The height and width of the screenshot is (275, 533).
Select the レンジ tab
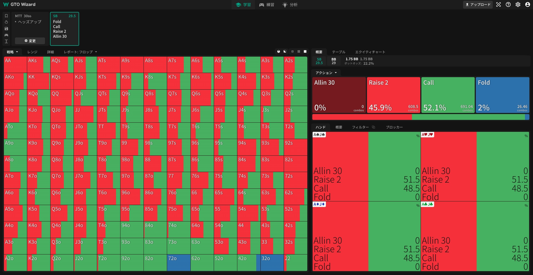point(32,52)
